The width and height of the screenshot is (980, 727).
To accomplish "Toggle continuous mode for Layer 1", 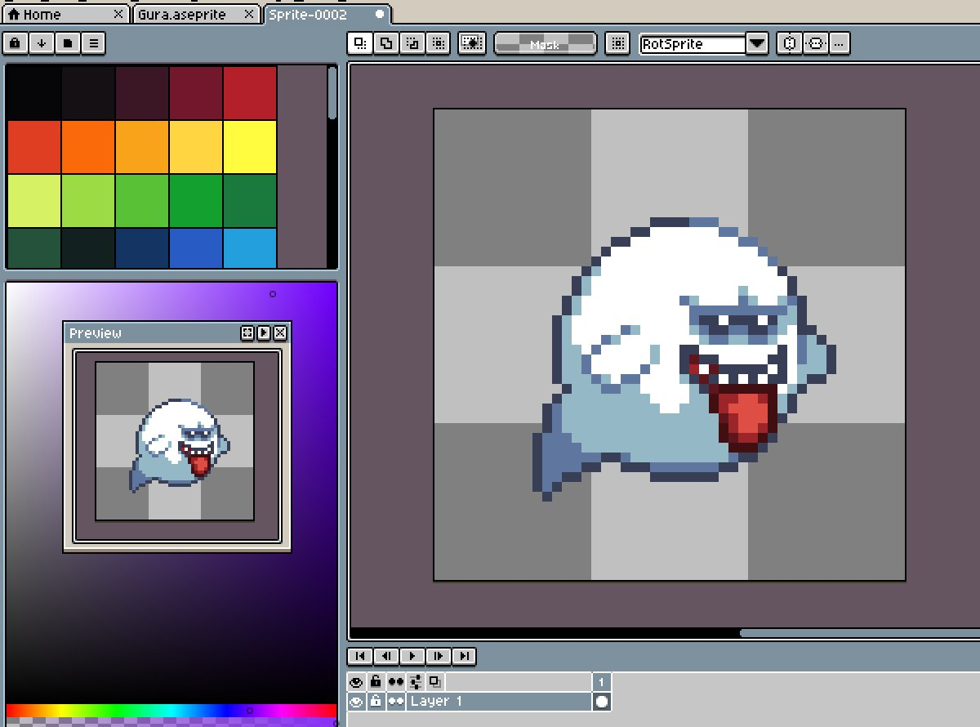I will pos(396,702).
